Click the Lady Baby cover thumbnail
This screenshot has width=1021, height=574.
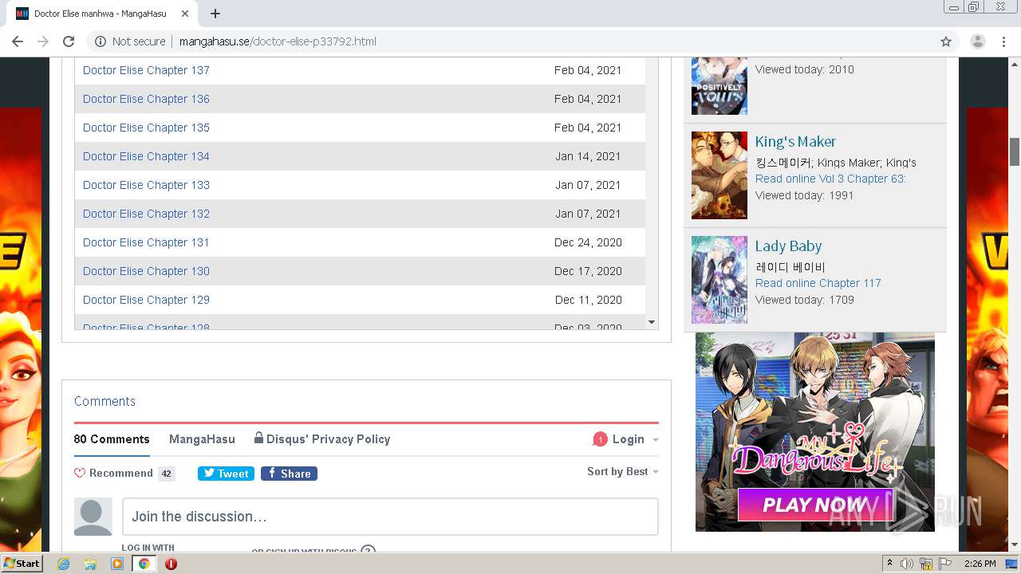pyautogui.click(x=719, y=280)
